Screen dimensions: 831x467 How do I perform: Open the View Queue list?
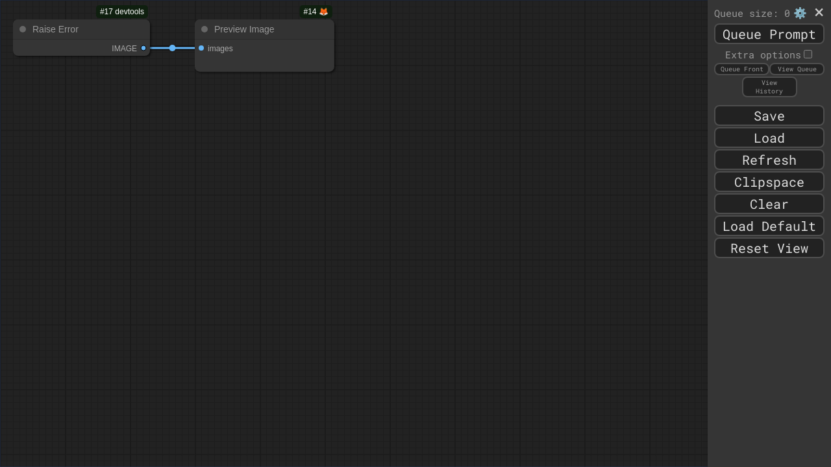[x=797, y=69]
